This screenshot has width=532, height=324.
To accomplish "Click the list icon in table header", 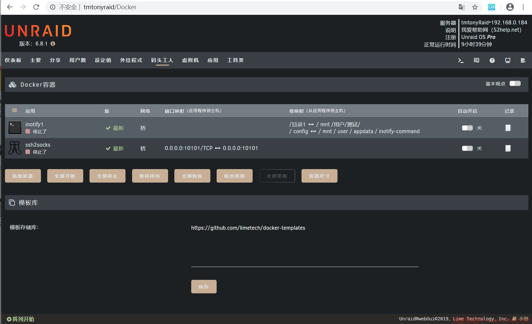I will click(x=15, y=110).
